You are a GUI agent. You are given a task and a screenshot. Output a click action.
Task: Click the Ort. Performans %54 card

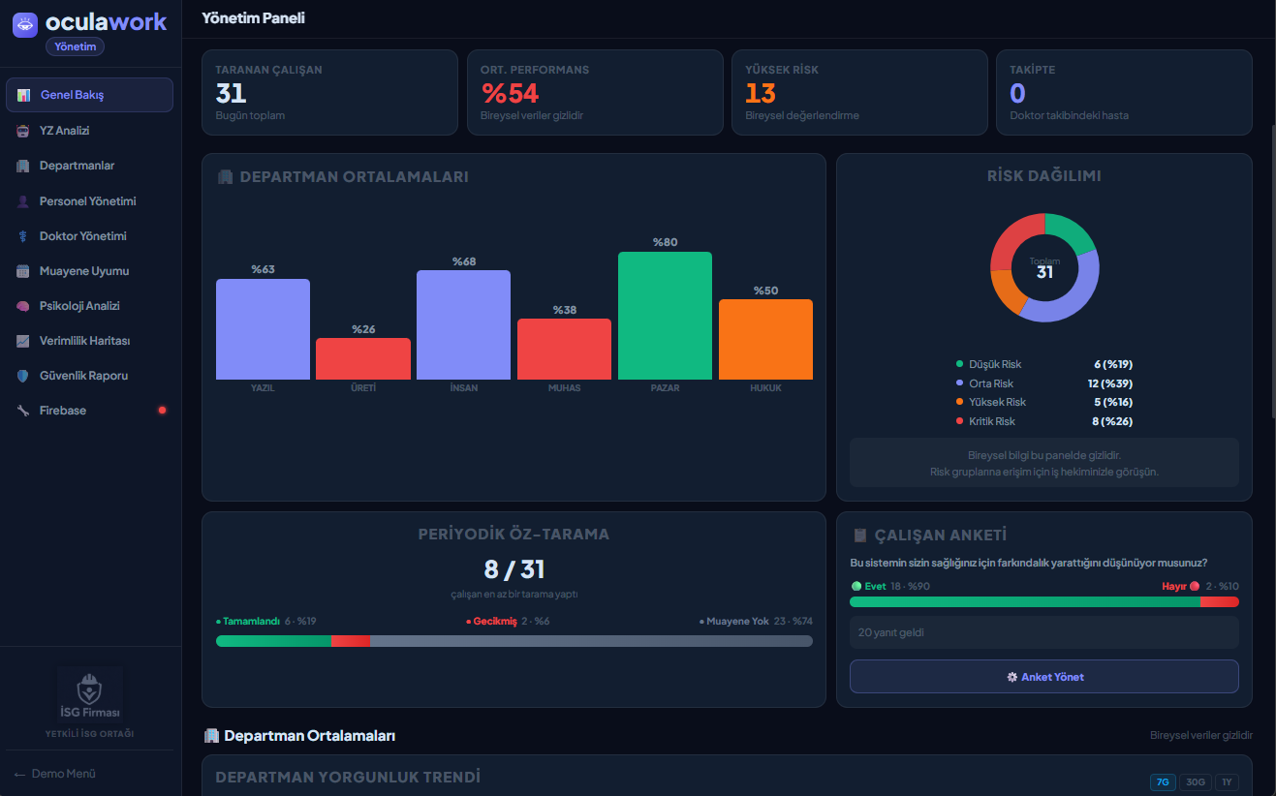595,92
